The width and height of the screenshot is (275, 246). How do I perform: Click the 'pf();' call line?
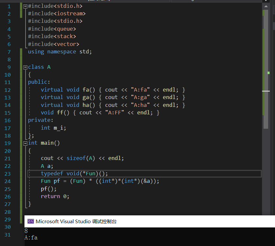coord(49,189)
